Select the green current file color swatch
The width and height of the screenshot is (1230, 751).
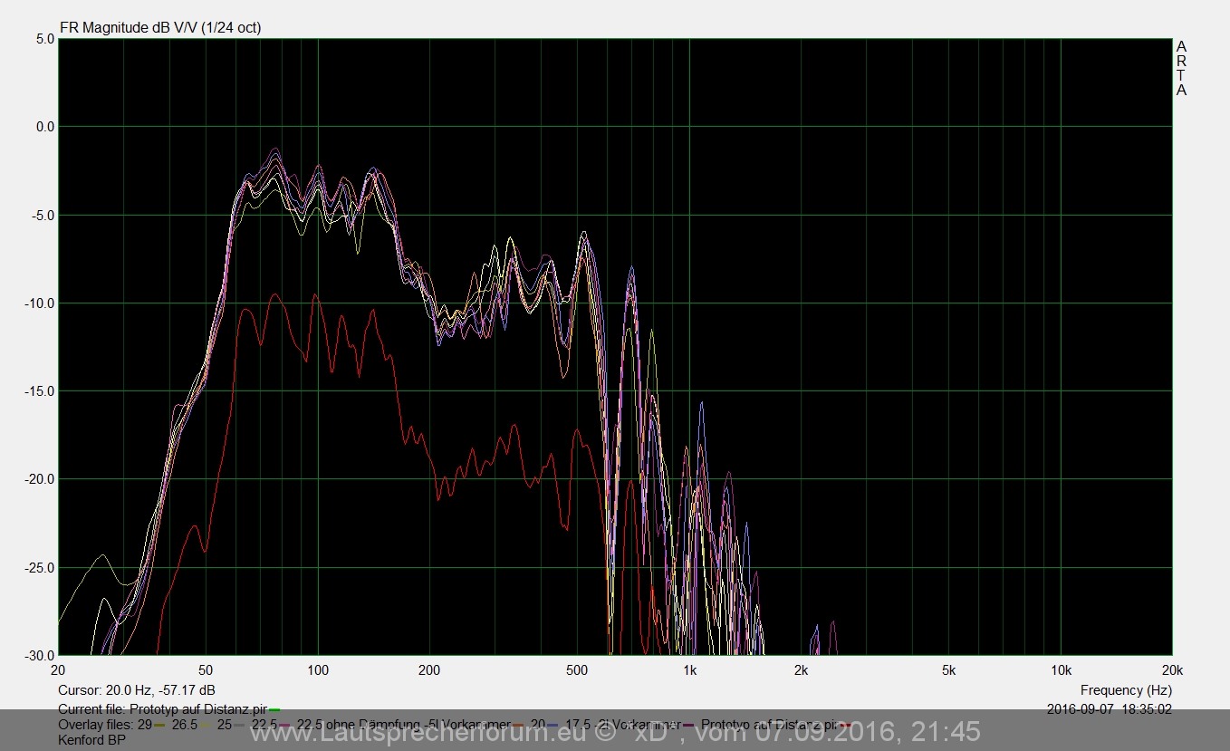point(274,710)
